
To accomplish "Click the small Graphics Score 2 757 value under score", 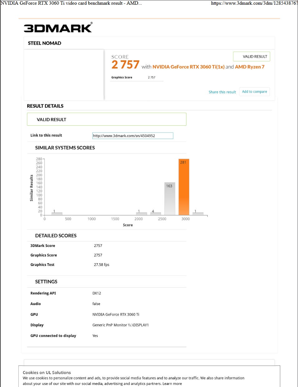I will (152, 78).
